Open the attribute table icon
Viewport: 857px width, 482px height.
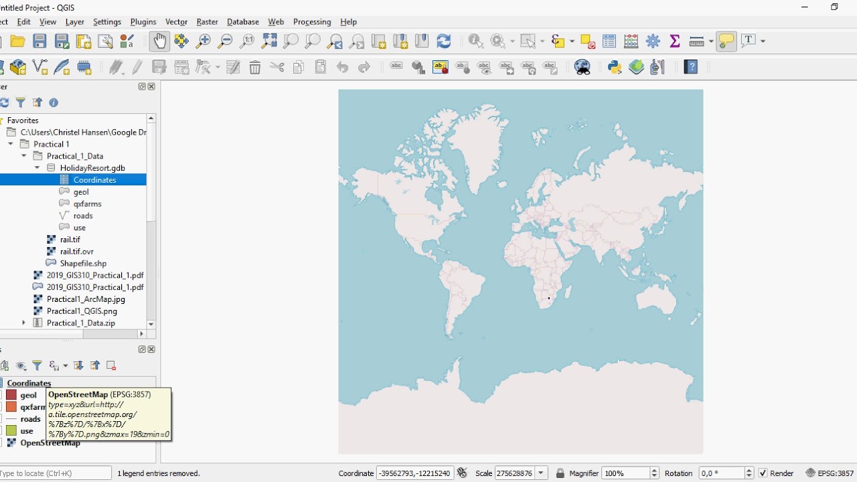pos(609,42)
